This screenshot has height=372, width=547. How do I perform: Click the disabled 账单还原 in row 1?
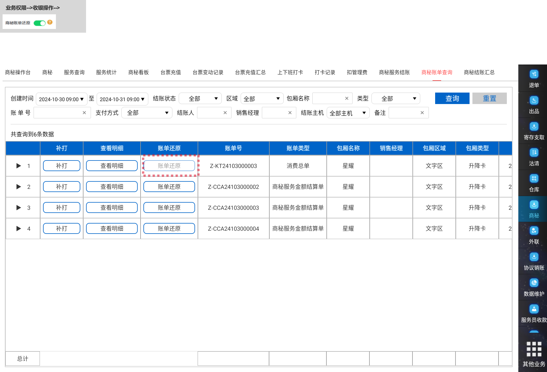click(x=169, y=166)
